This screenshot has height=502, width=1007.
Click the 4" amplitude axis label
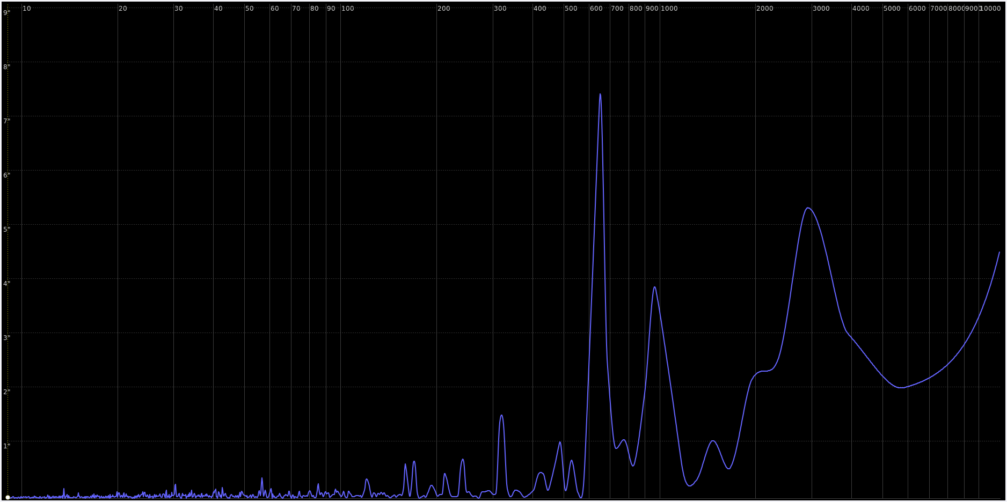click(x=7, y=284)
